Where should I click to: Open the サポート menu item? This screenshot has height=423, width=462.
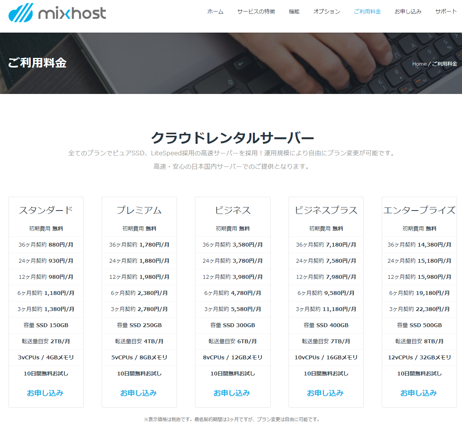click(x=446, y=12)
